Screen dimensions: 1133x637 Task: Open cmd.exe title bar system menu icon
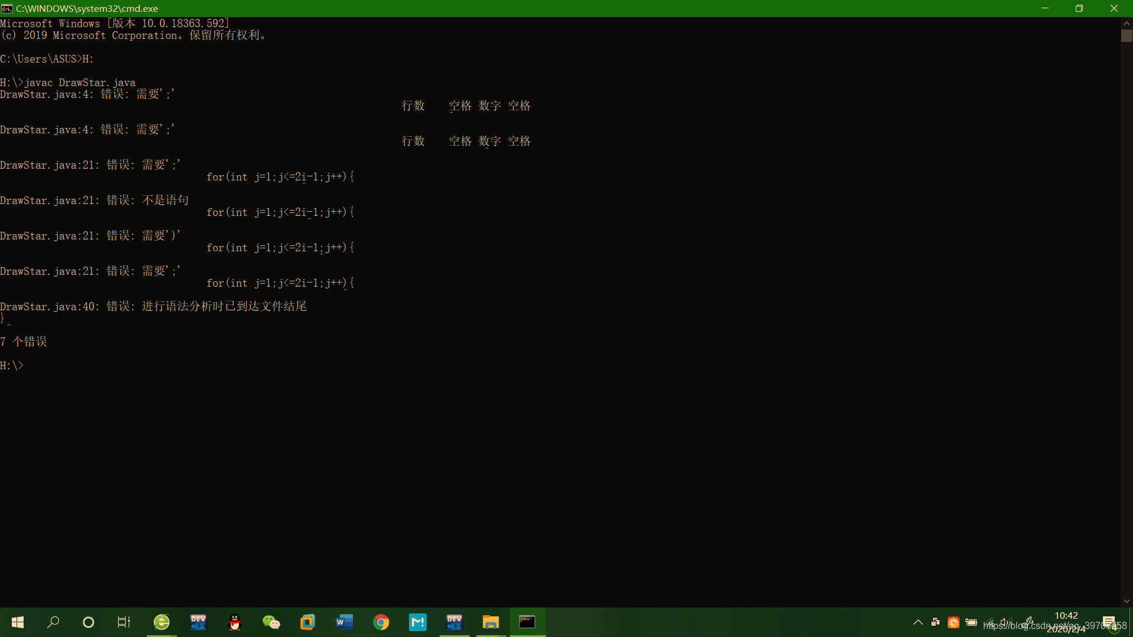point(7,8)
